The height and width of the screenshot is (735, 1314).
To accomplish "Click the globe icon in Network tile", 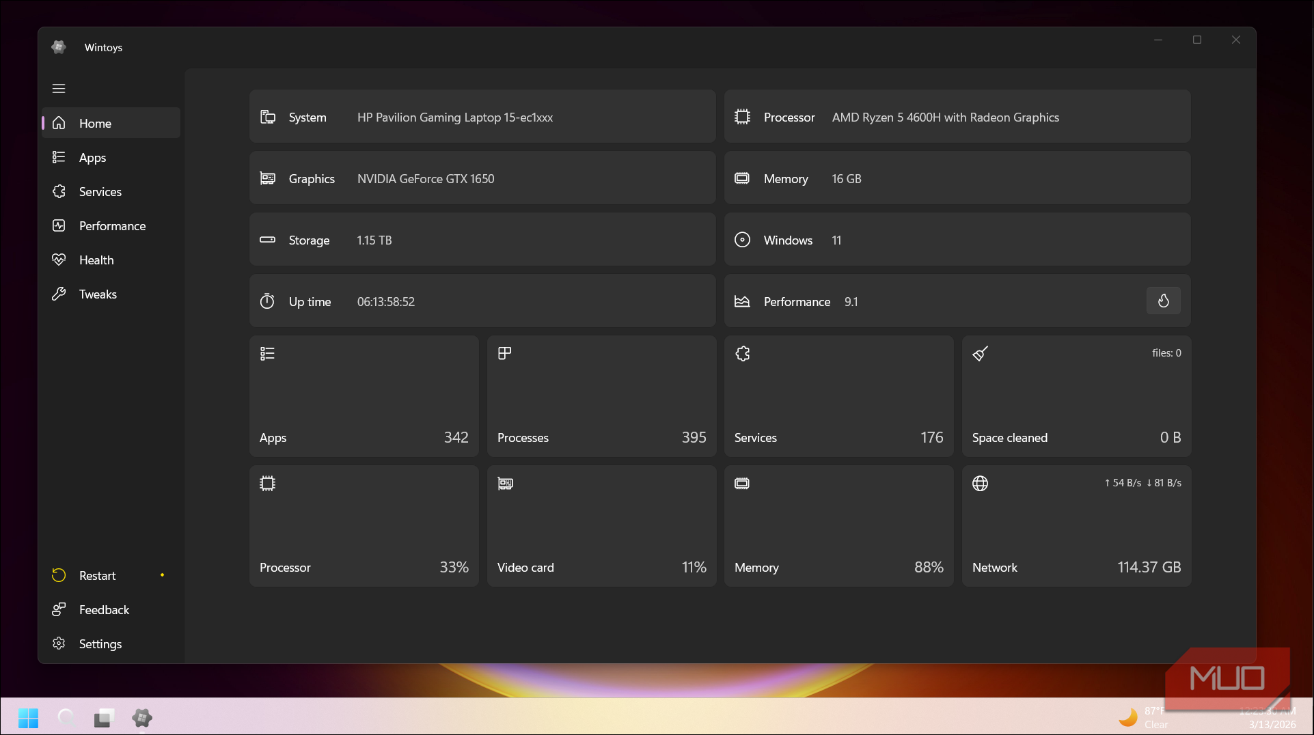I will click(981, 483).
